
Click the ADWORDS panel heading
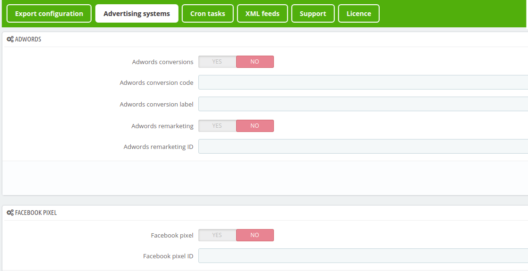28,39
